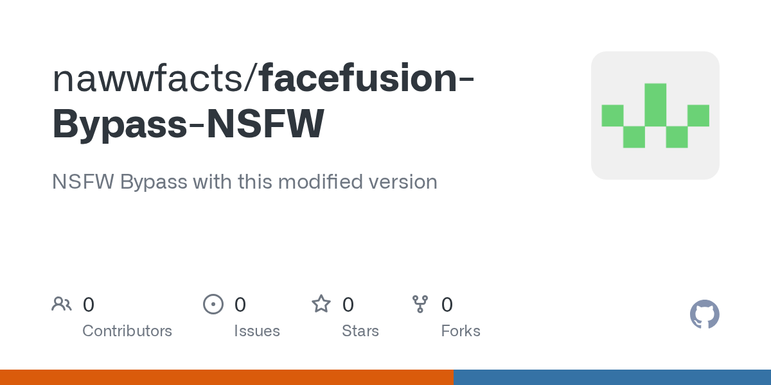The height and width of the screenshot is (385, 771).
Task: Click the Forks label
Action: [461, 331]
